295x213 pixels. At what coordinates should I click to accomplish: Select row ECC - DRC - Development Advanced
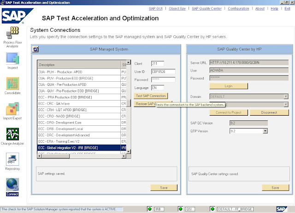(x=82, y=135)
